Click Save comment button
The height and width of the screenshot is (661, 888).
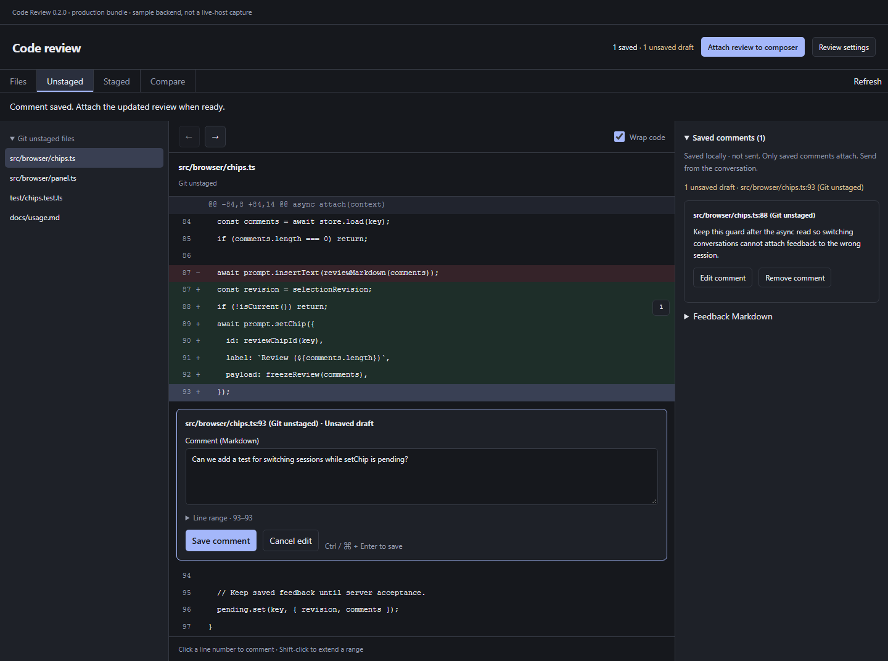point(221,541)
